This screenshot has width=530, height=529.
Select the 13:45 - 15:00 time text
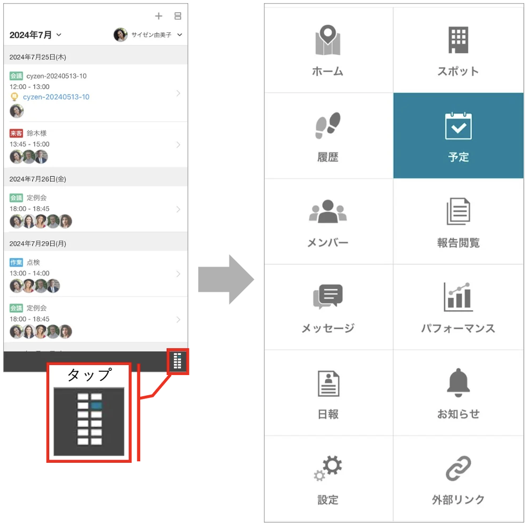pyautogui.click(x=30, y=144)
